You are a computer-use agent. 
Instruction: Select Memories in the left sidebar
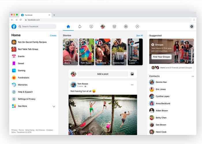pyautogui.click(x=23, y=85)
